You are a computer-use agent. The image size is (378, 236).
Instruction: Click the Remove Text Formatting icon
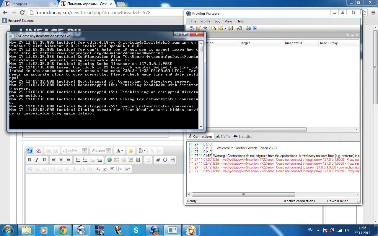pyautogui.click(x=38, y=151)
